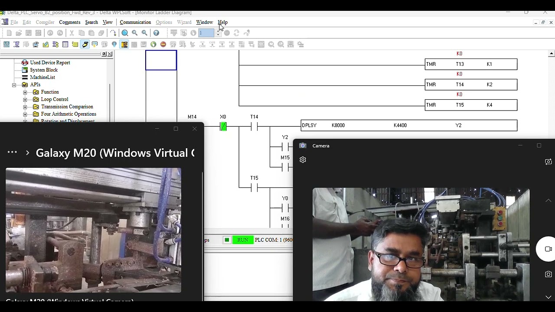The height and width of the screenshot is (312, 555).
Task: Click the SFC mode toolbar icon
Action: (x=26, y=44)
